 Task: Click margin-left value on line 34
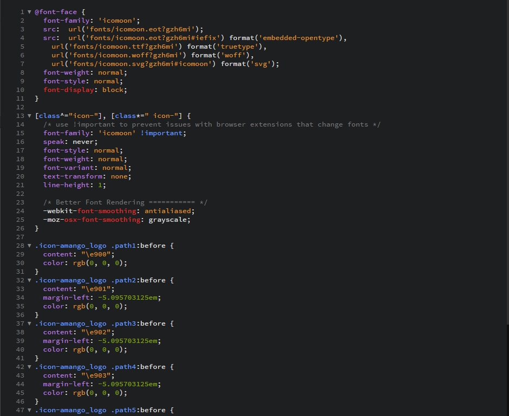click(128, 298)
